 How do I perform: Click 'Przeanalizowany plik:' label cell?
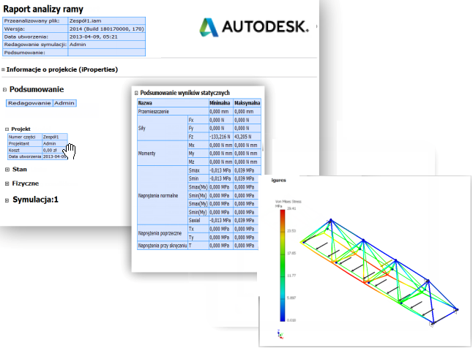pos(35,20)
